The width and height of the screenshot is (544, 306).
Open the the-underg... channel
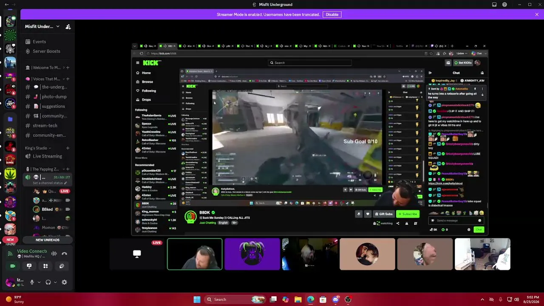[47, 87]
